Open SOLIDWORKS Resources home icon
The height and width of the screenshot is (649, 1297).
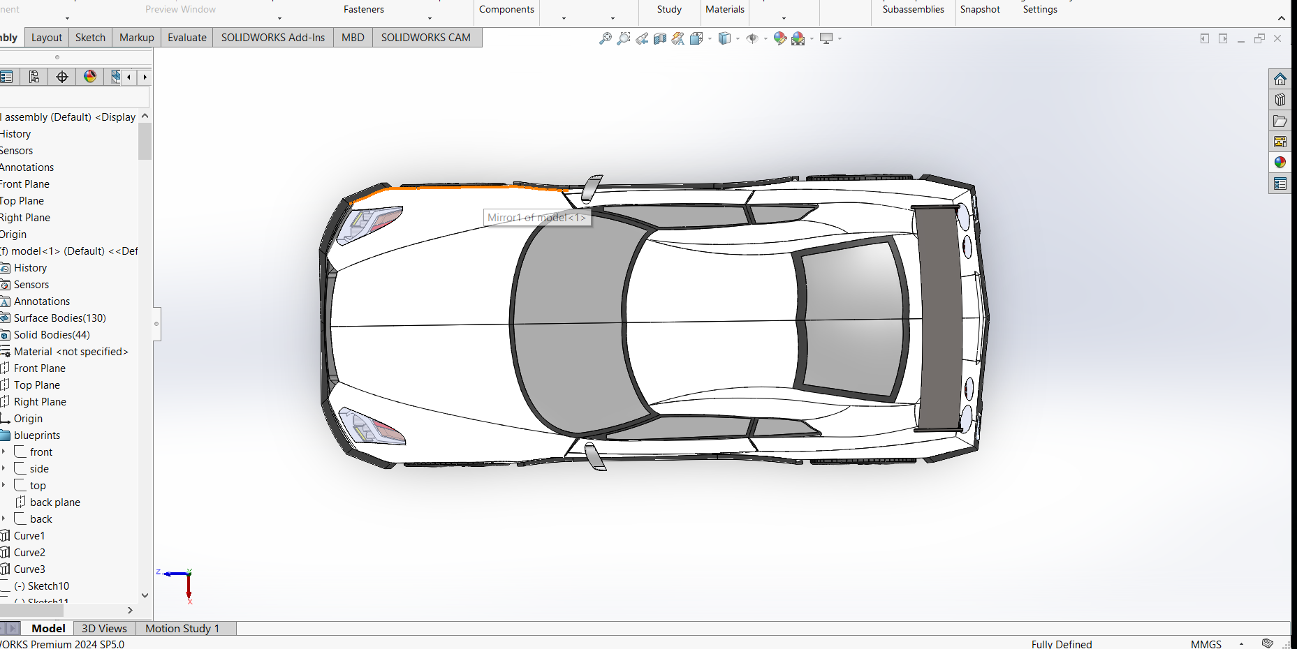[x=1280, y=79]
